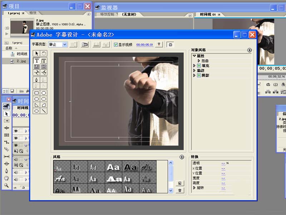Click the 名称 column header in project
The image size is (286, 215).
point(9,48)
